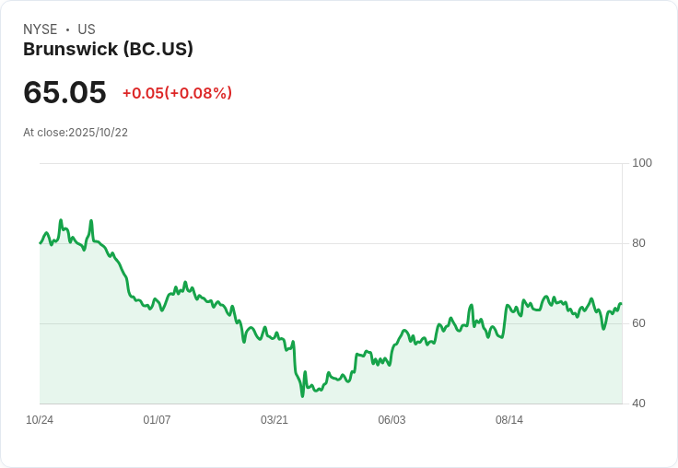Click the NYSE exchange label

coord(41,29)
